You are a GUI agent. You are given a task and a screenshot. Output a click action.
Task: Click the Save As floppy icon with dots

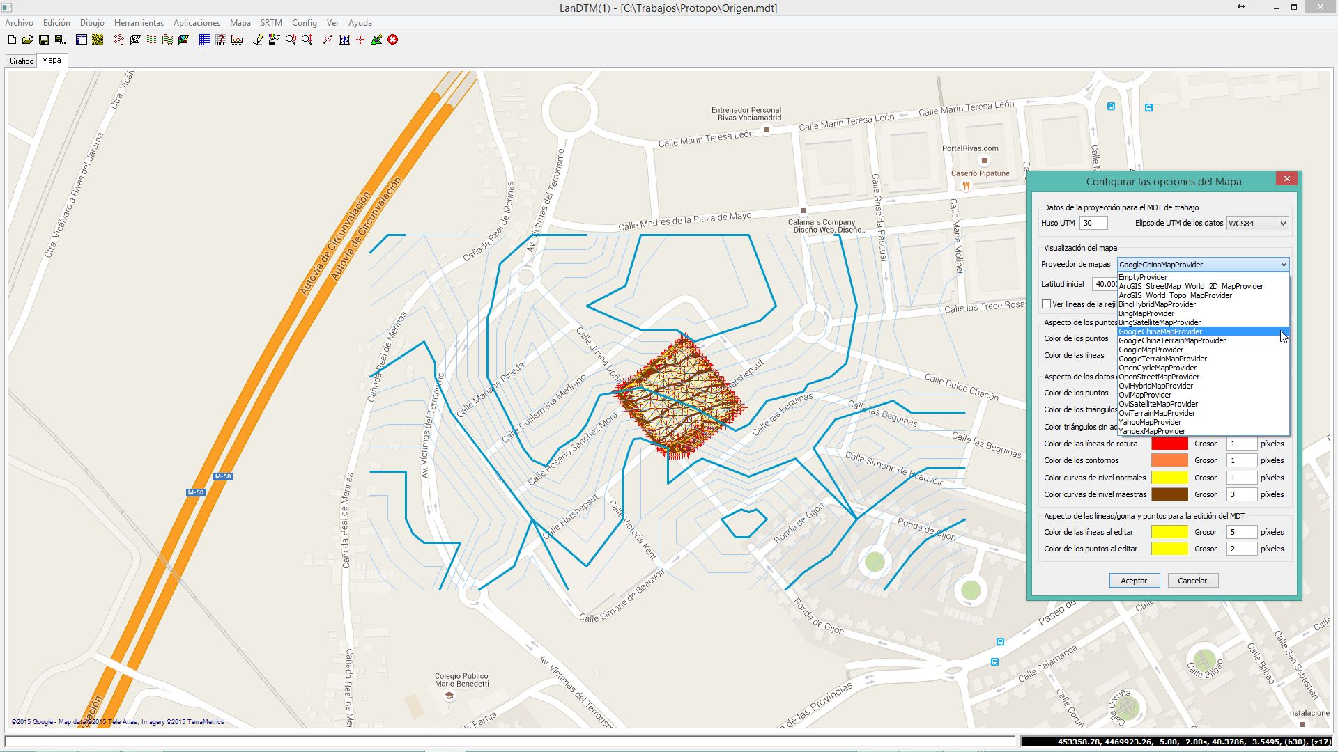tap(60, 40)
